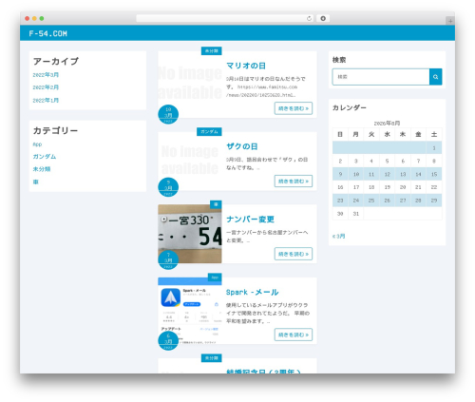Screen dimensions: 475x402
Task: Go to previous month via « 3月 link
Action: [339, 236]
